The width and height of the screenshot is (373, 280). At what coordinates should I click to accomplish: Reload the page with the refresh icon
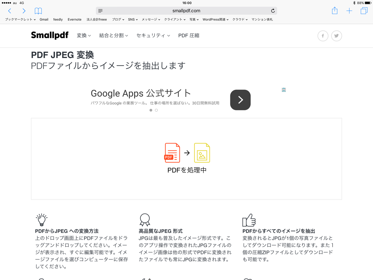click(x=273, y=11)
